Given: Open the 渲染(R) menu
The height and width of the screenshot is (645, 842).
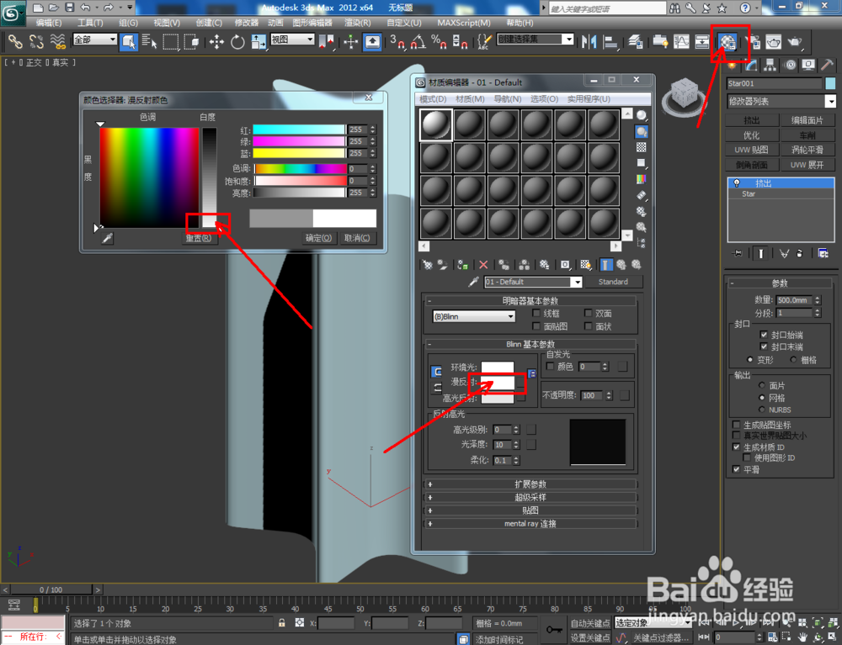Looking at the screenshot, I should tap(357, 23).
